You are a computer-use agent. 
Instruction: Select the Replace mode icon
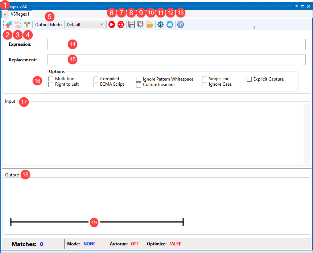(18, 25)
